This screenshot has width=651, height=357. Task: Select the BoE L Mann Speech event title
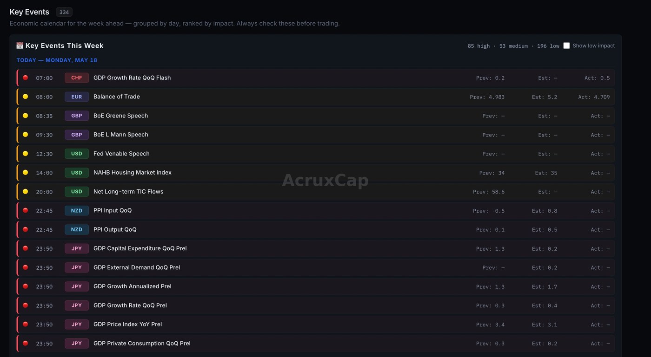(121, 135)
